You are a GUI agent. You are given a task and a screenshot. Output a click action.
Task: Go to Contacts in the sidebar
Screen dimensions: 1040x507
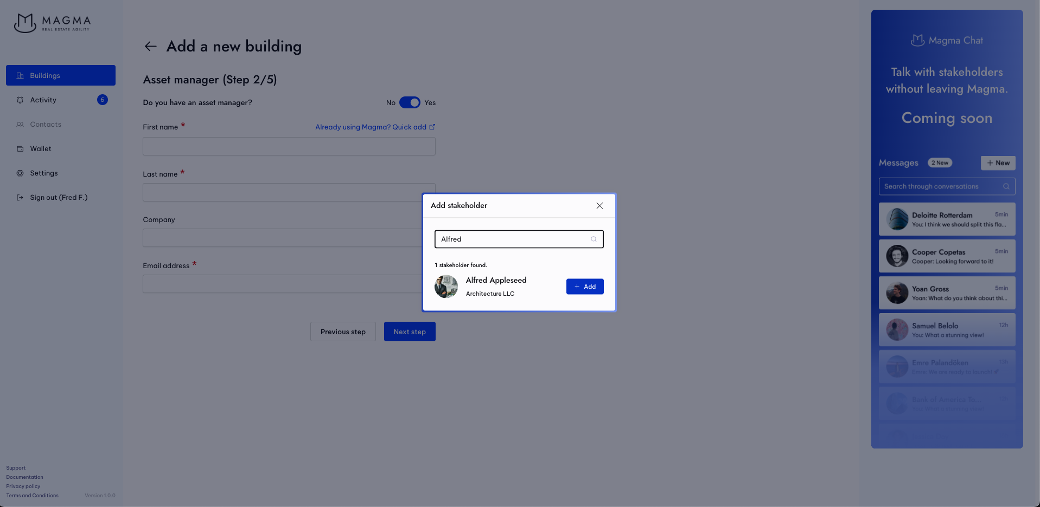point(46,125)
